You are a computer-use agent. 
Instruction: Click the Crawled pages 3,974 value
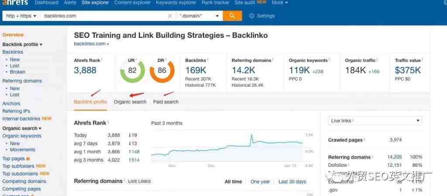395,140
